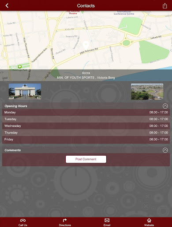The image size is (172, 227).
Task: Go back using the top-left arrow
Action: pyautogui.click(x=7, y=6)
